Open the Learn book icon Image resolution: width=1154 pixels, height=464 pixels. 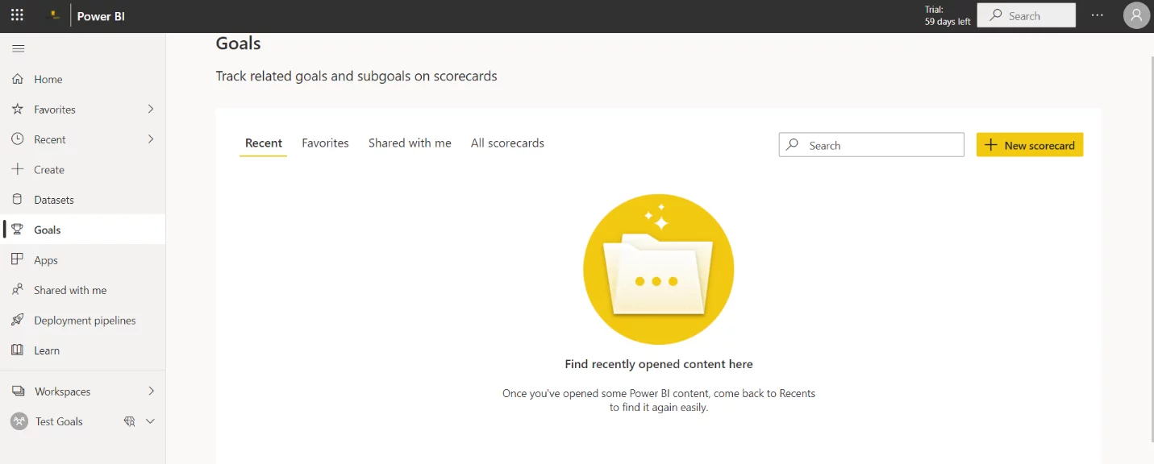point(18,350)
